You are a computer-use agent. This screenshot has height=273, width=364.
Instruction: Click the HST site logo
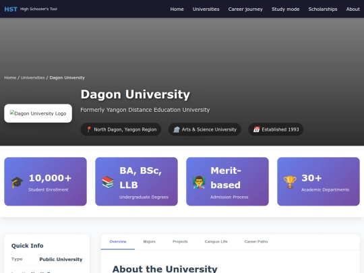(x=11, y=9)
